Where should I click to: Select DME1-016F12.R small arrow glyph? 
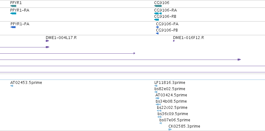point(174,41)
